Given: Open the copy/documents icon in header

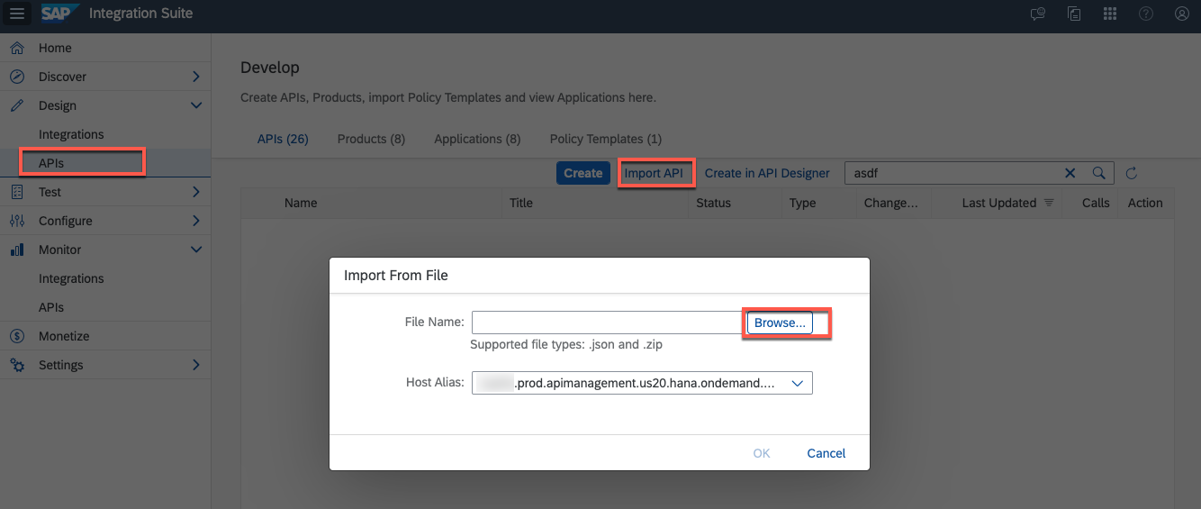Looking at the screenshot, I should pos(1074,14).
